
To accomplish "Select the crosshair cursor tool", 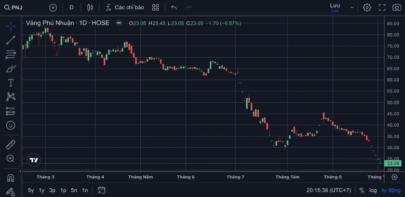I will (11, 26).
